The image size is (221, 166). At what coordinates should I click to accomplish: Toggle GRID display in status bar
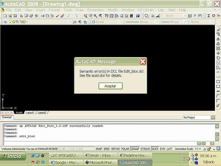[106, 149]
